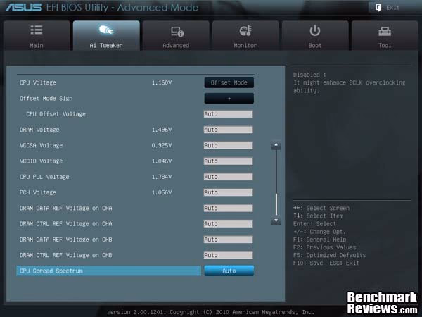The height and width of the screenshot is (317, 422).
Task: Click the CPU PLL Voltage Auto field
Action: click(x=228, y=177)
